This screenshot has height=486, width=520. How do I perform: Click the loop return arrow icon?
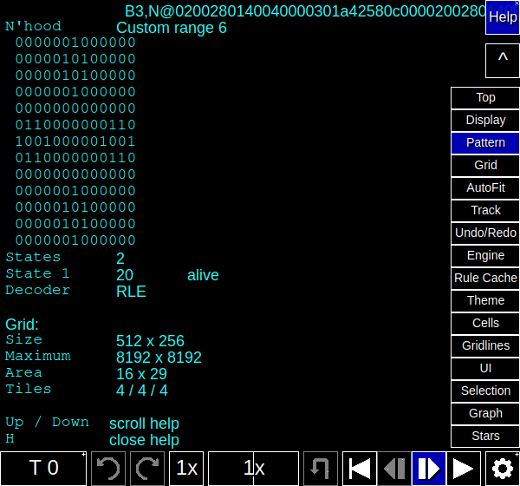(321, 469)
